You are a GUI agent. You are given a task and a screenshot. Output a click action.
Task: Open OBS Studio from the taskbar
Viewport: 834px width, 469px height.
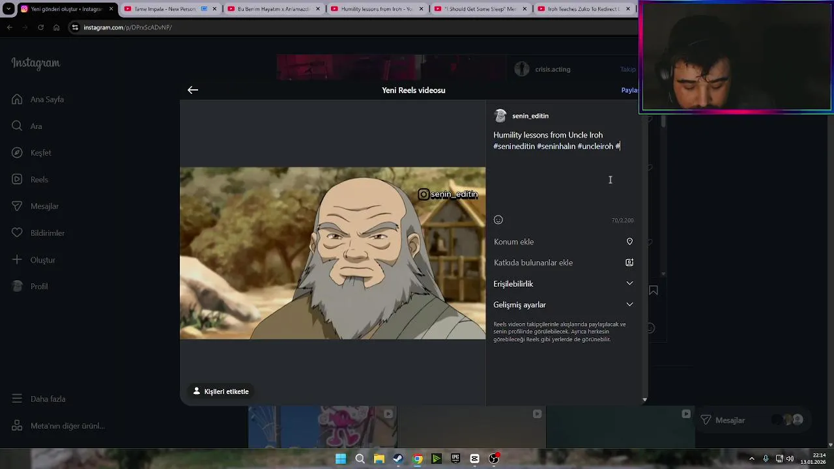pyautogui.click(x=494, y=459)
